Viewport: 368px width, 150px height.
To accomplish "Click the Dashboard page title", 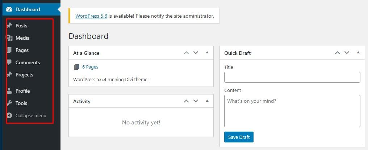I will point(88,36).
